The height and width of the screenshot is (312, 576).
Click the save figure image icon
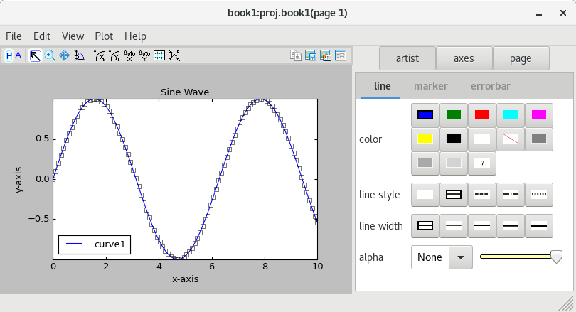[x=311, y=55]
